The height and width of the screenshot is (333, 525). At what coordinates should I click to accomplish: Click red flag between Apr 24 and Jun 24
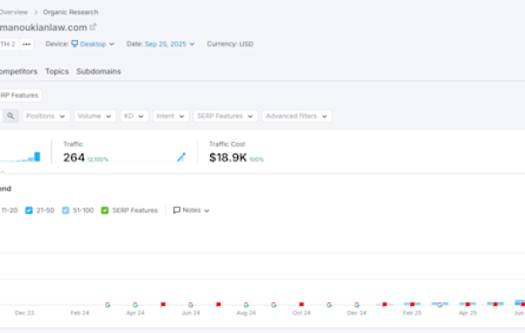pyautogui.click(x=163, y=304)
